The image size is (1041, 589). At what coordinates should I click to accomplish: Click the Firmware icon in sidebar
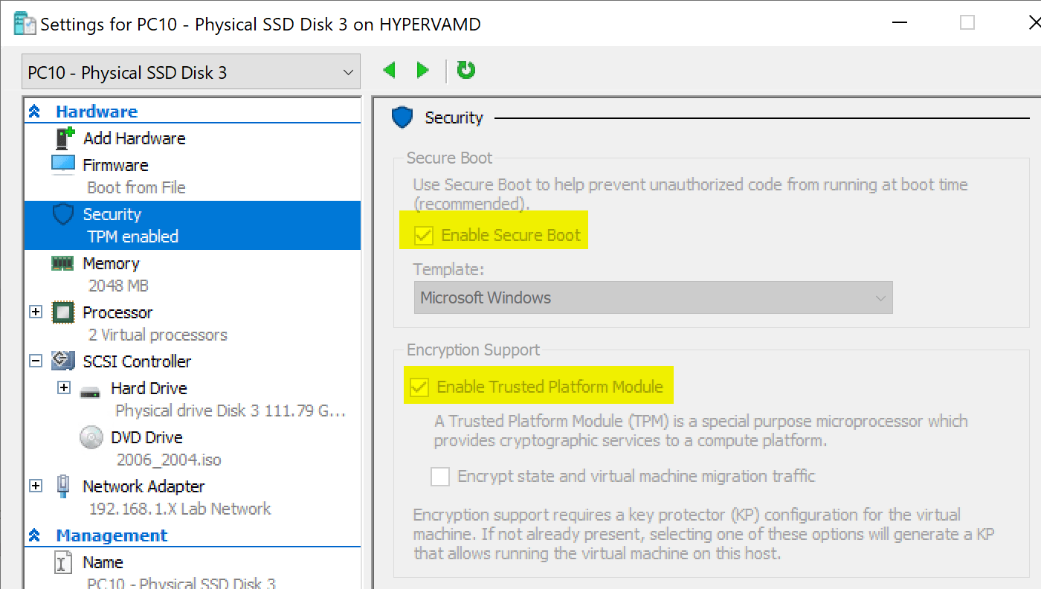point(63,164)
